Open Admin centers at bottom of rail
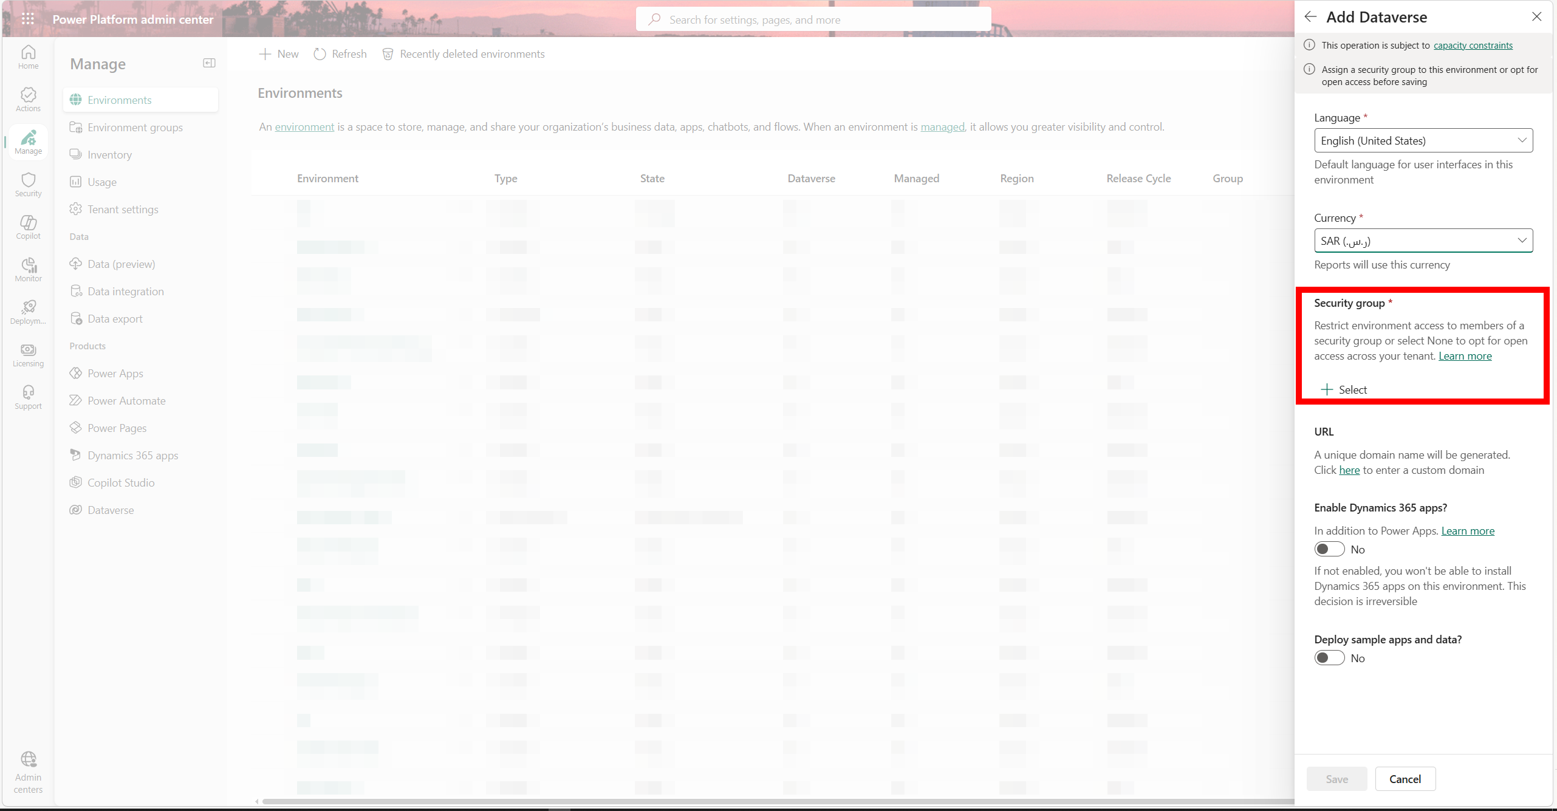 click(28, 773)
